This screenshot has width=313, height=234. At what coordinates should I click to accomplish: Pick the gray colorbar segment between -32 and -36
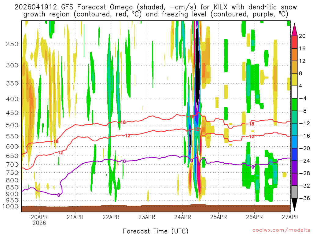point(294,192)
